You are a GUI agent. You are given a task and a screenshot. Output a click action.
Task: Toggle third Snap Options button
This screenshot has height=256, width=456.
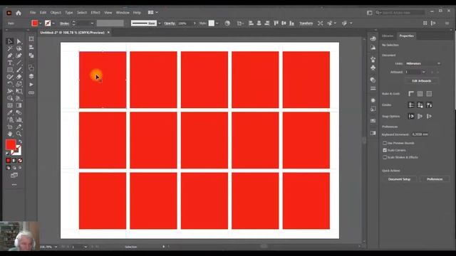429,117
